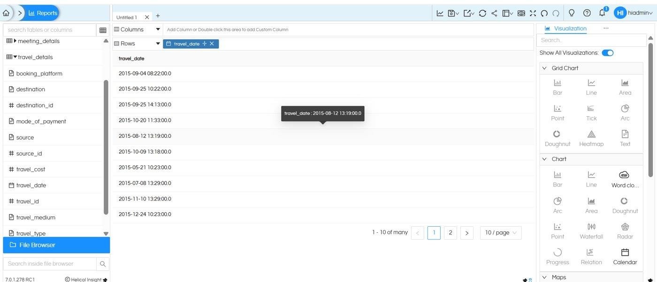Screen dimensions: 657x282
Task: Click the Search inside file browser field
Action: 50,264
